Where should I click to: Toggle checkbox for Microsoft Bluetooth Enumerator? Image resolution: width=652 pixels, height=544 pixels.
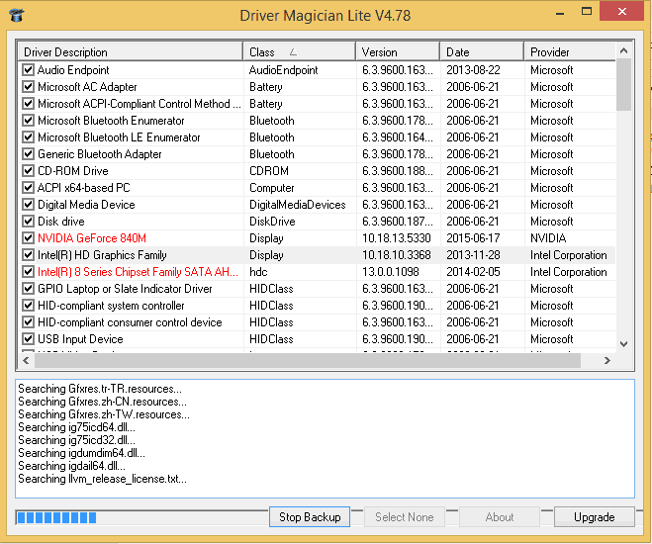click(28, 120)
